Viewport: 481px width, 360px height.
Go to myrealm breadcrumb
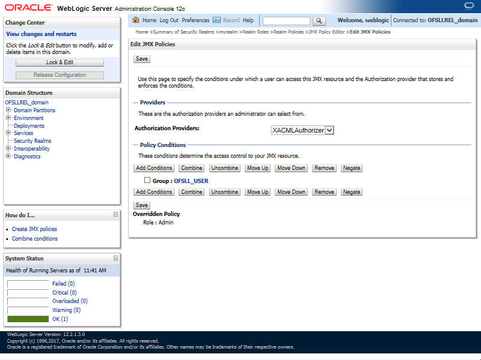coord(228,32)
